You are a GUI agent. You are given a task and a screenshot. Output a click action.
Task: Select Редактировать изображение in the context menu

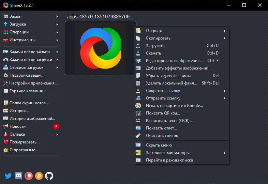[181, 61]
